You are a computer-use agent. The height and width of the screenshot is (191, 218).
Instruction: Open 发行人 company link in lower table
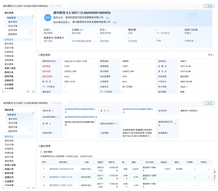(x=138, y=111)
